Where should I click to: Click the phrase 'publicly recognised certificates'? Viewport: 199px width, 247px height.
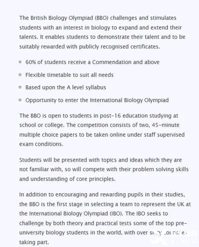click(119, 47)
